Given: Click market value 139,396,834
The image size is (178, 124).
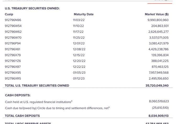Looking at the screenshot, I should point(160,55).
